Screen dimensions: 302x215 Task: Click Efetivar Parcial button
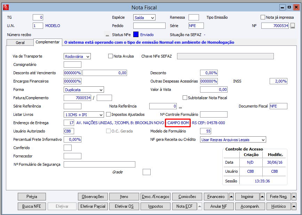coord(93,206)
